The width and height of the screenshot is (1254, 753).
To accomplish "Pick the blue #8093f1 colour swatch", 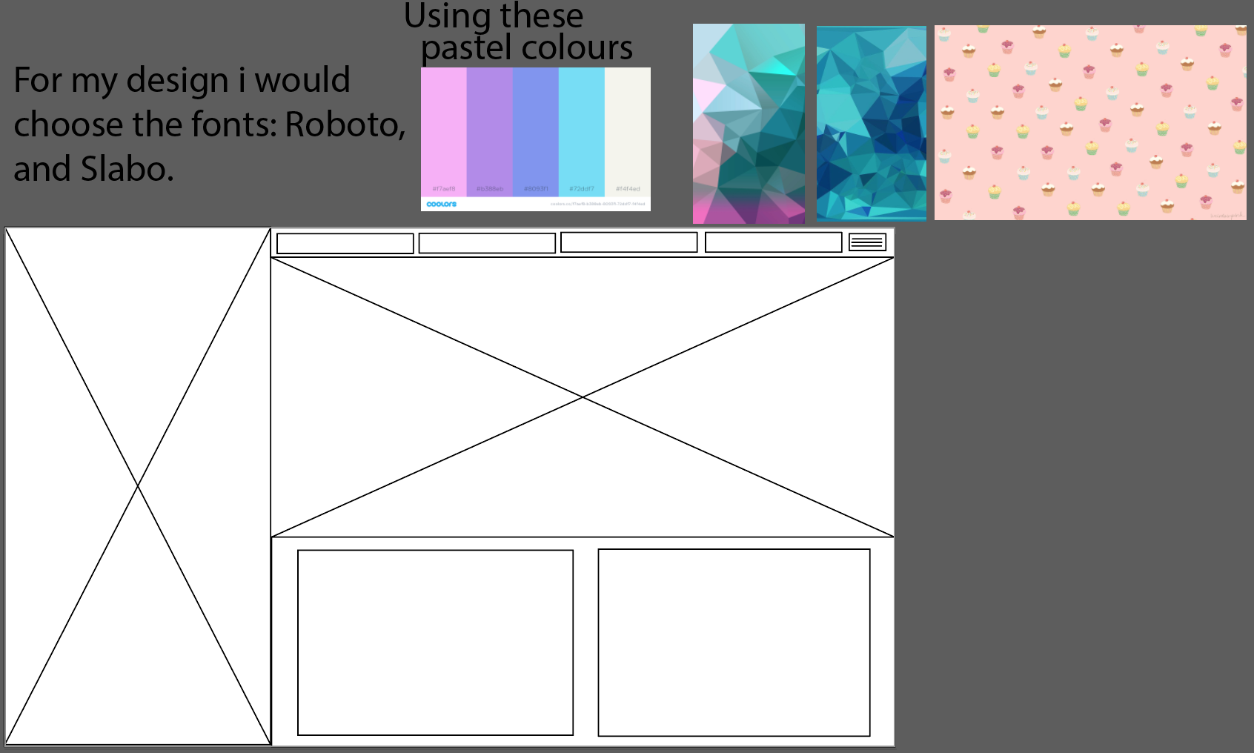I will (x=536, y=132).
